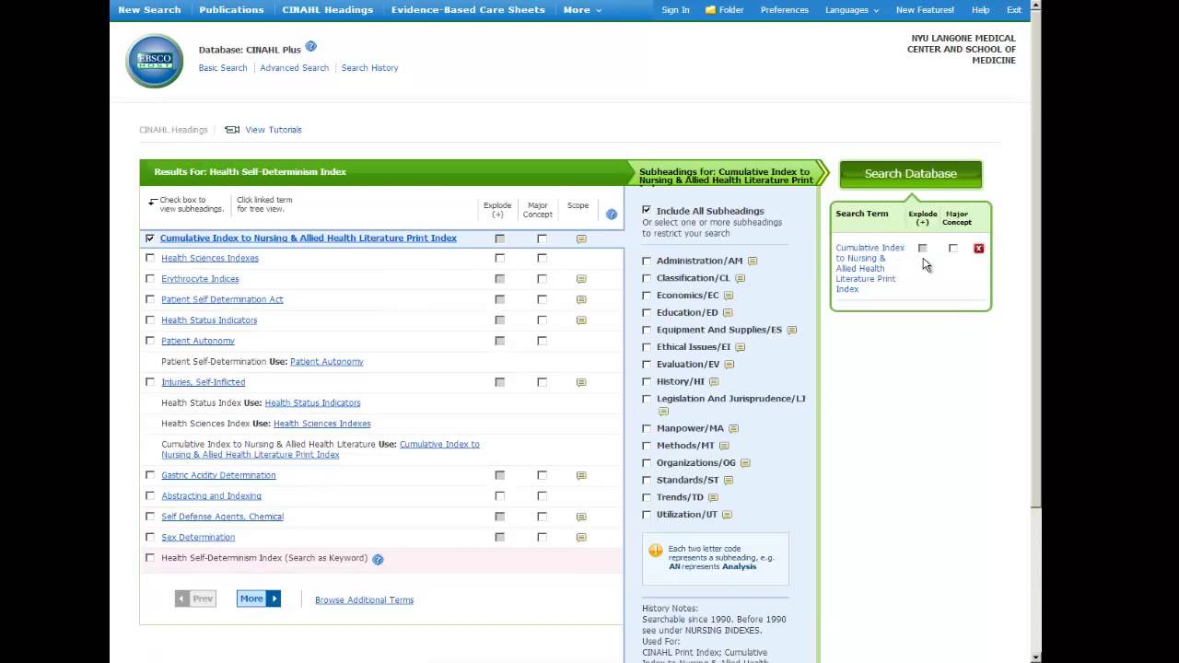1179x663 pixels.
Task: Switch to Advanced Search
Action: coord(294,68)
